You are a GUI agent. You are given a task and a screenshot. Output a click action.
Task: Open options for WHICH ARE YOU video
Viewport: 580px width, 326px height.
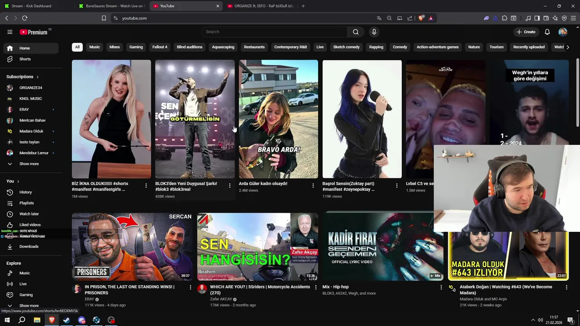click(315, 288)
